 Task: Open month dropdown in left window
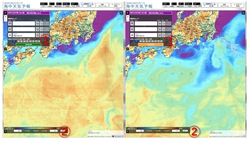pos(52,4)
